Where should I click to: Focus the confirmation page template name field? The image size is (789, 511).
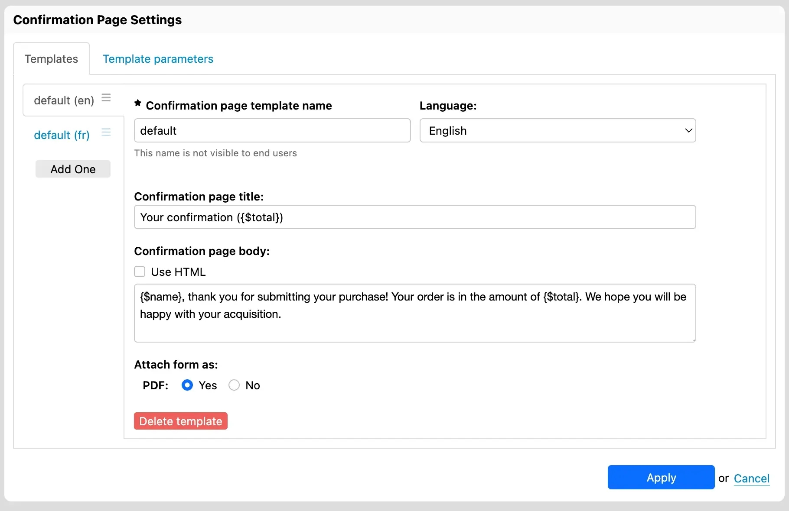pyautogui.click(x=272, y=130)
